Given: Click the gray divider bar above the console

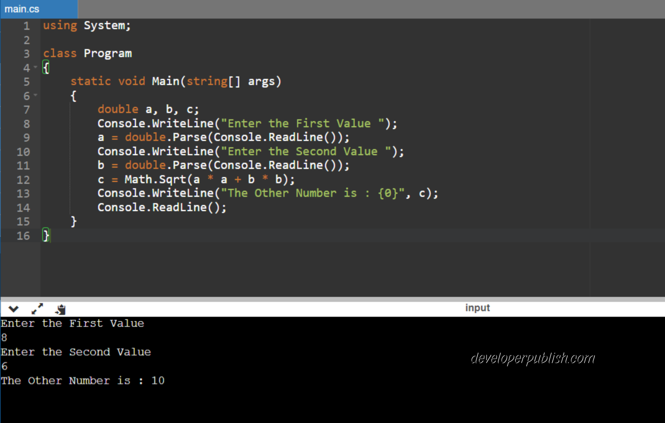Looking at the screenshot, I should click(332, 299).
